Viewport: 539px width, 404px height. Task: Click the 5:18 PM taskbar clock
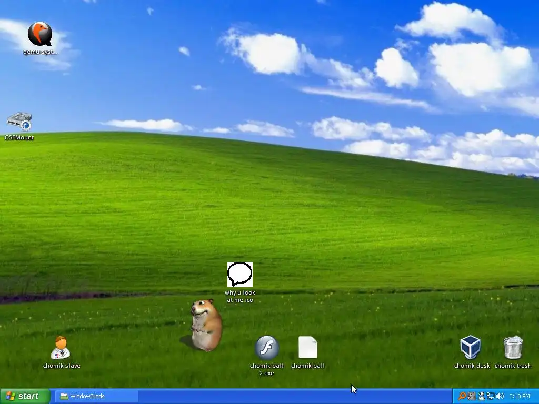tap(520, 396)
